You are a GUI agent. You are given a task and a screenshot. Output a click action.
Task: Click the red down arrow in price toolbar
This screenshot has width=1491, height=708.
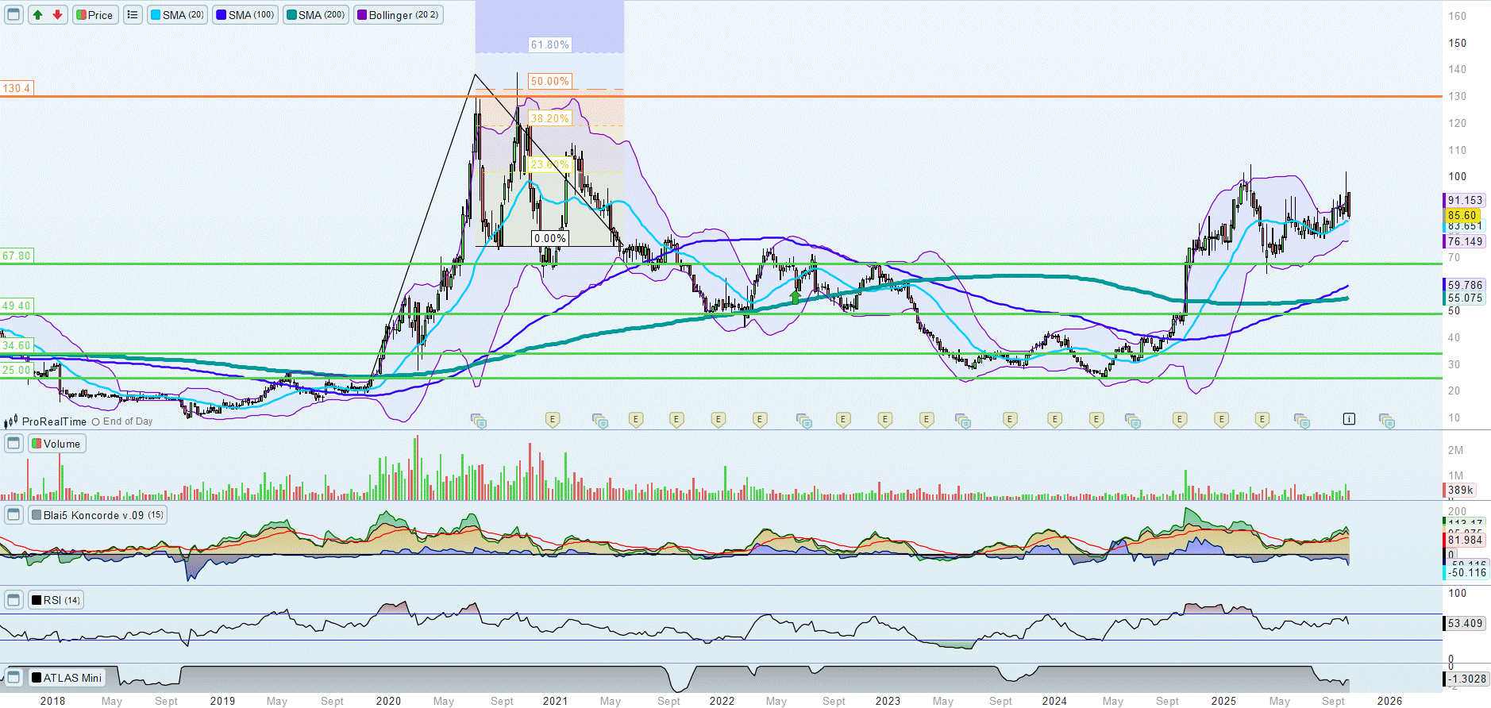57,15
